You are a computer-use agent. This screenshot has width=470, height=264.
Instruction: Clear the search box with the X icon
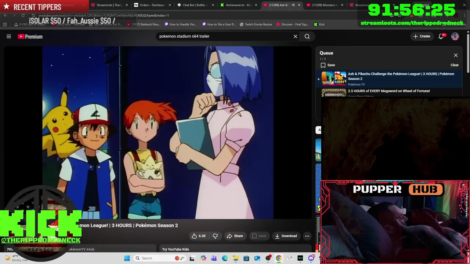295,36
